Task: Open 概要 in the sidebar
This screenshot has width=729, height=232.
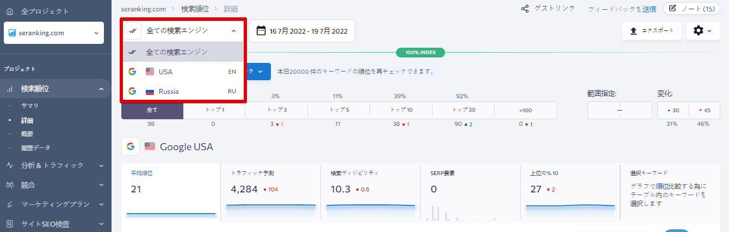Action: click(27, 134)
